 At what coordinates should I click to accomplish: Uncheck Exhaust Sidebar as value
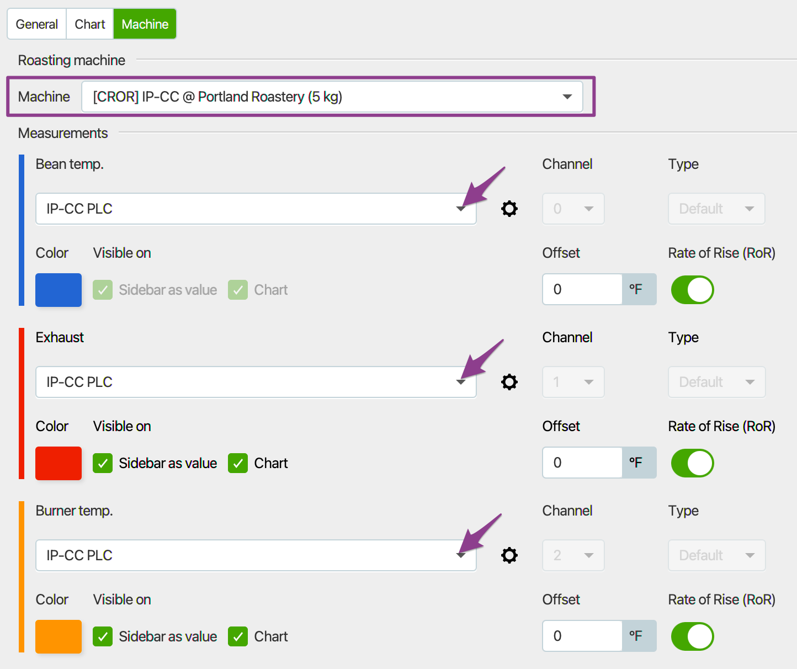click(103, 463)
